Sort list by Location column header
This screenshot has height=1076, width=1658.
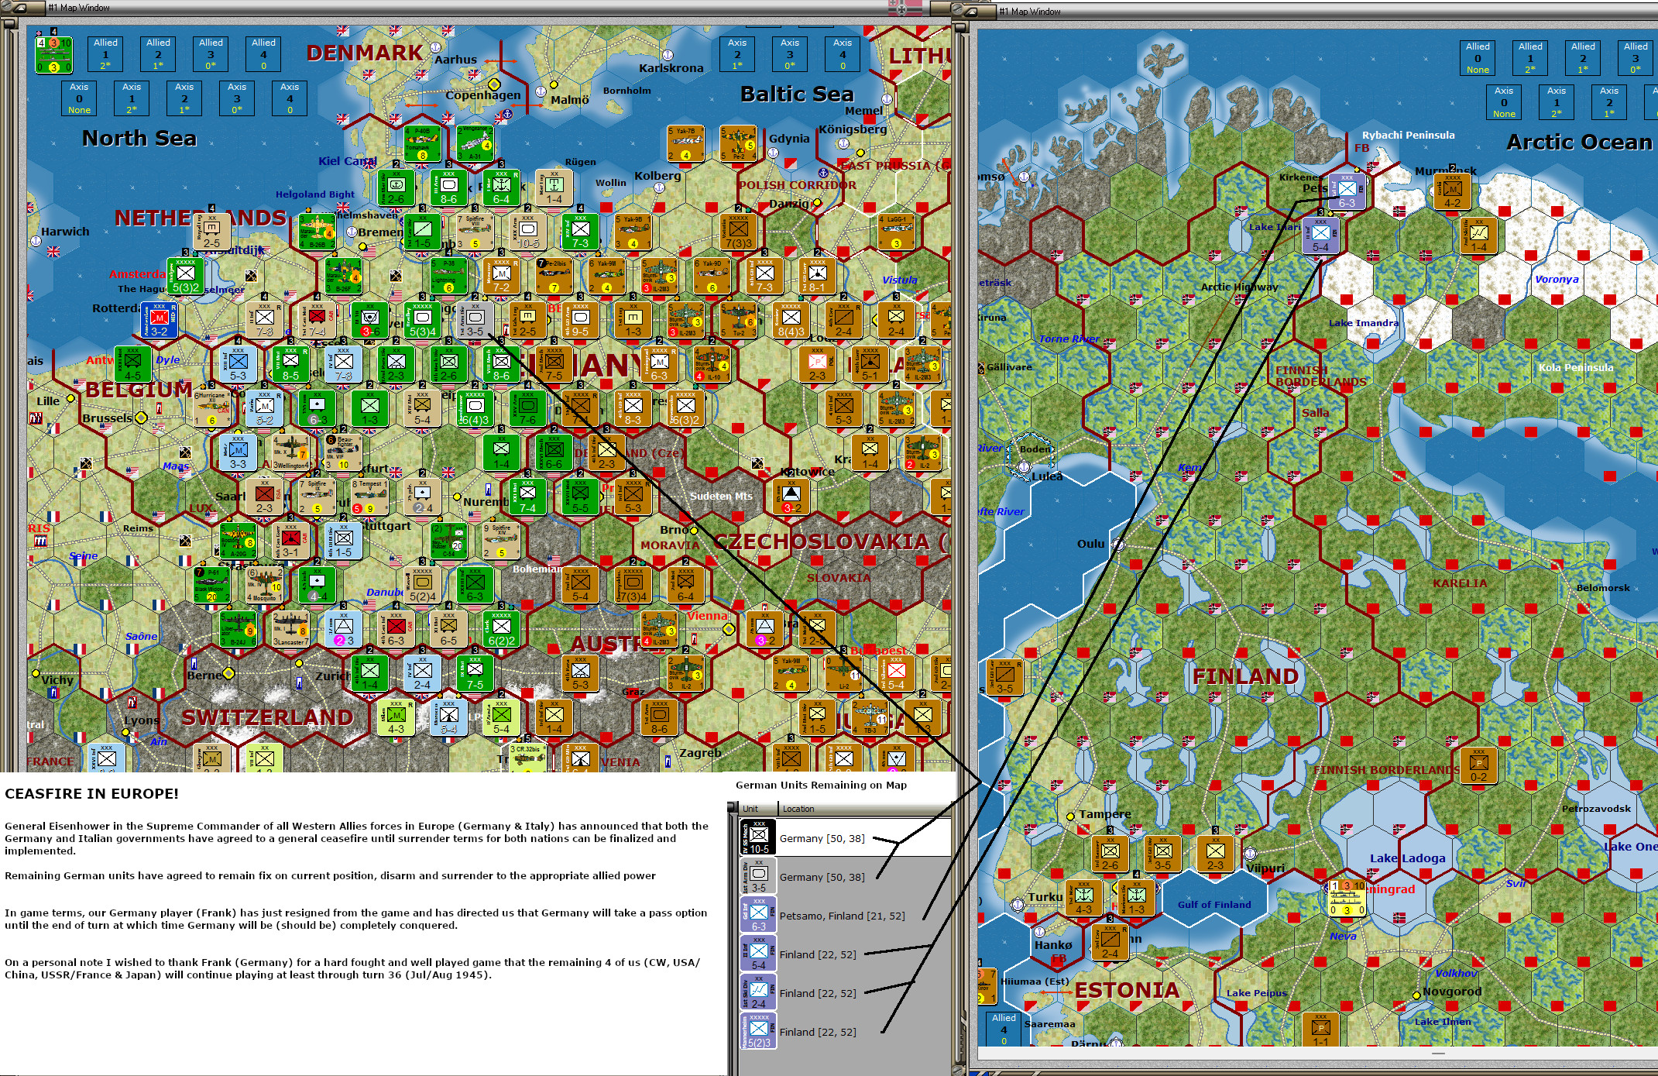tap(798, 809)
